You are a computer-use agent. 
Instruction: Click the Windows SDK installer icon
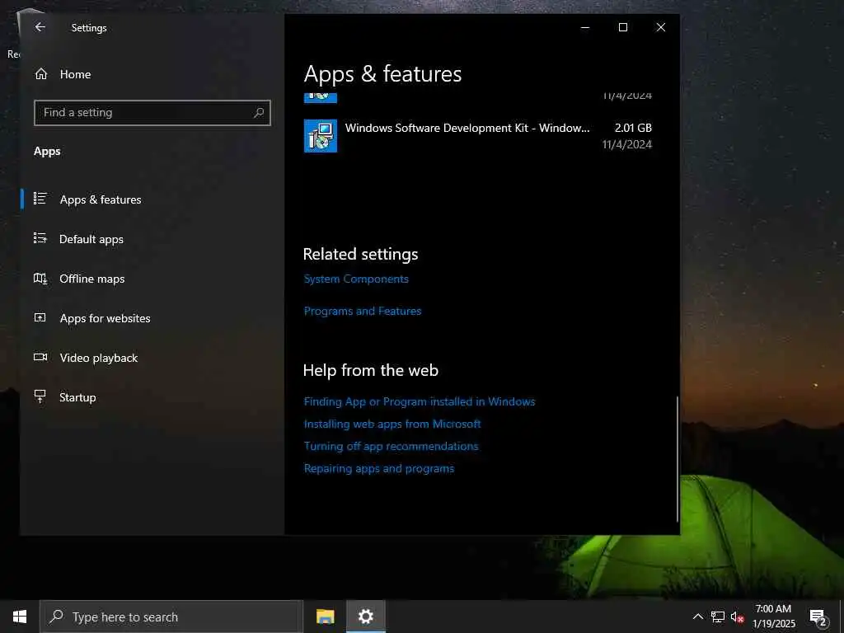(x=321, y=136)
